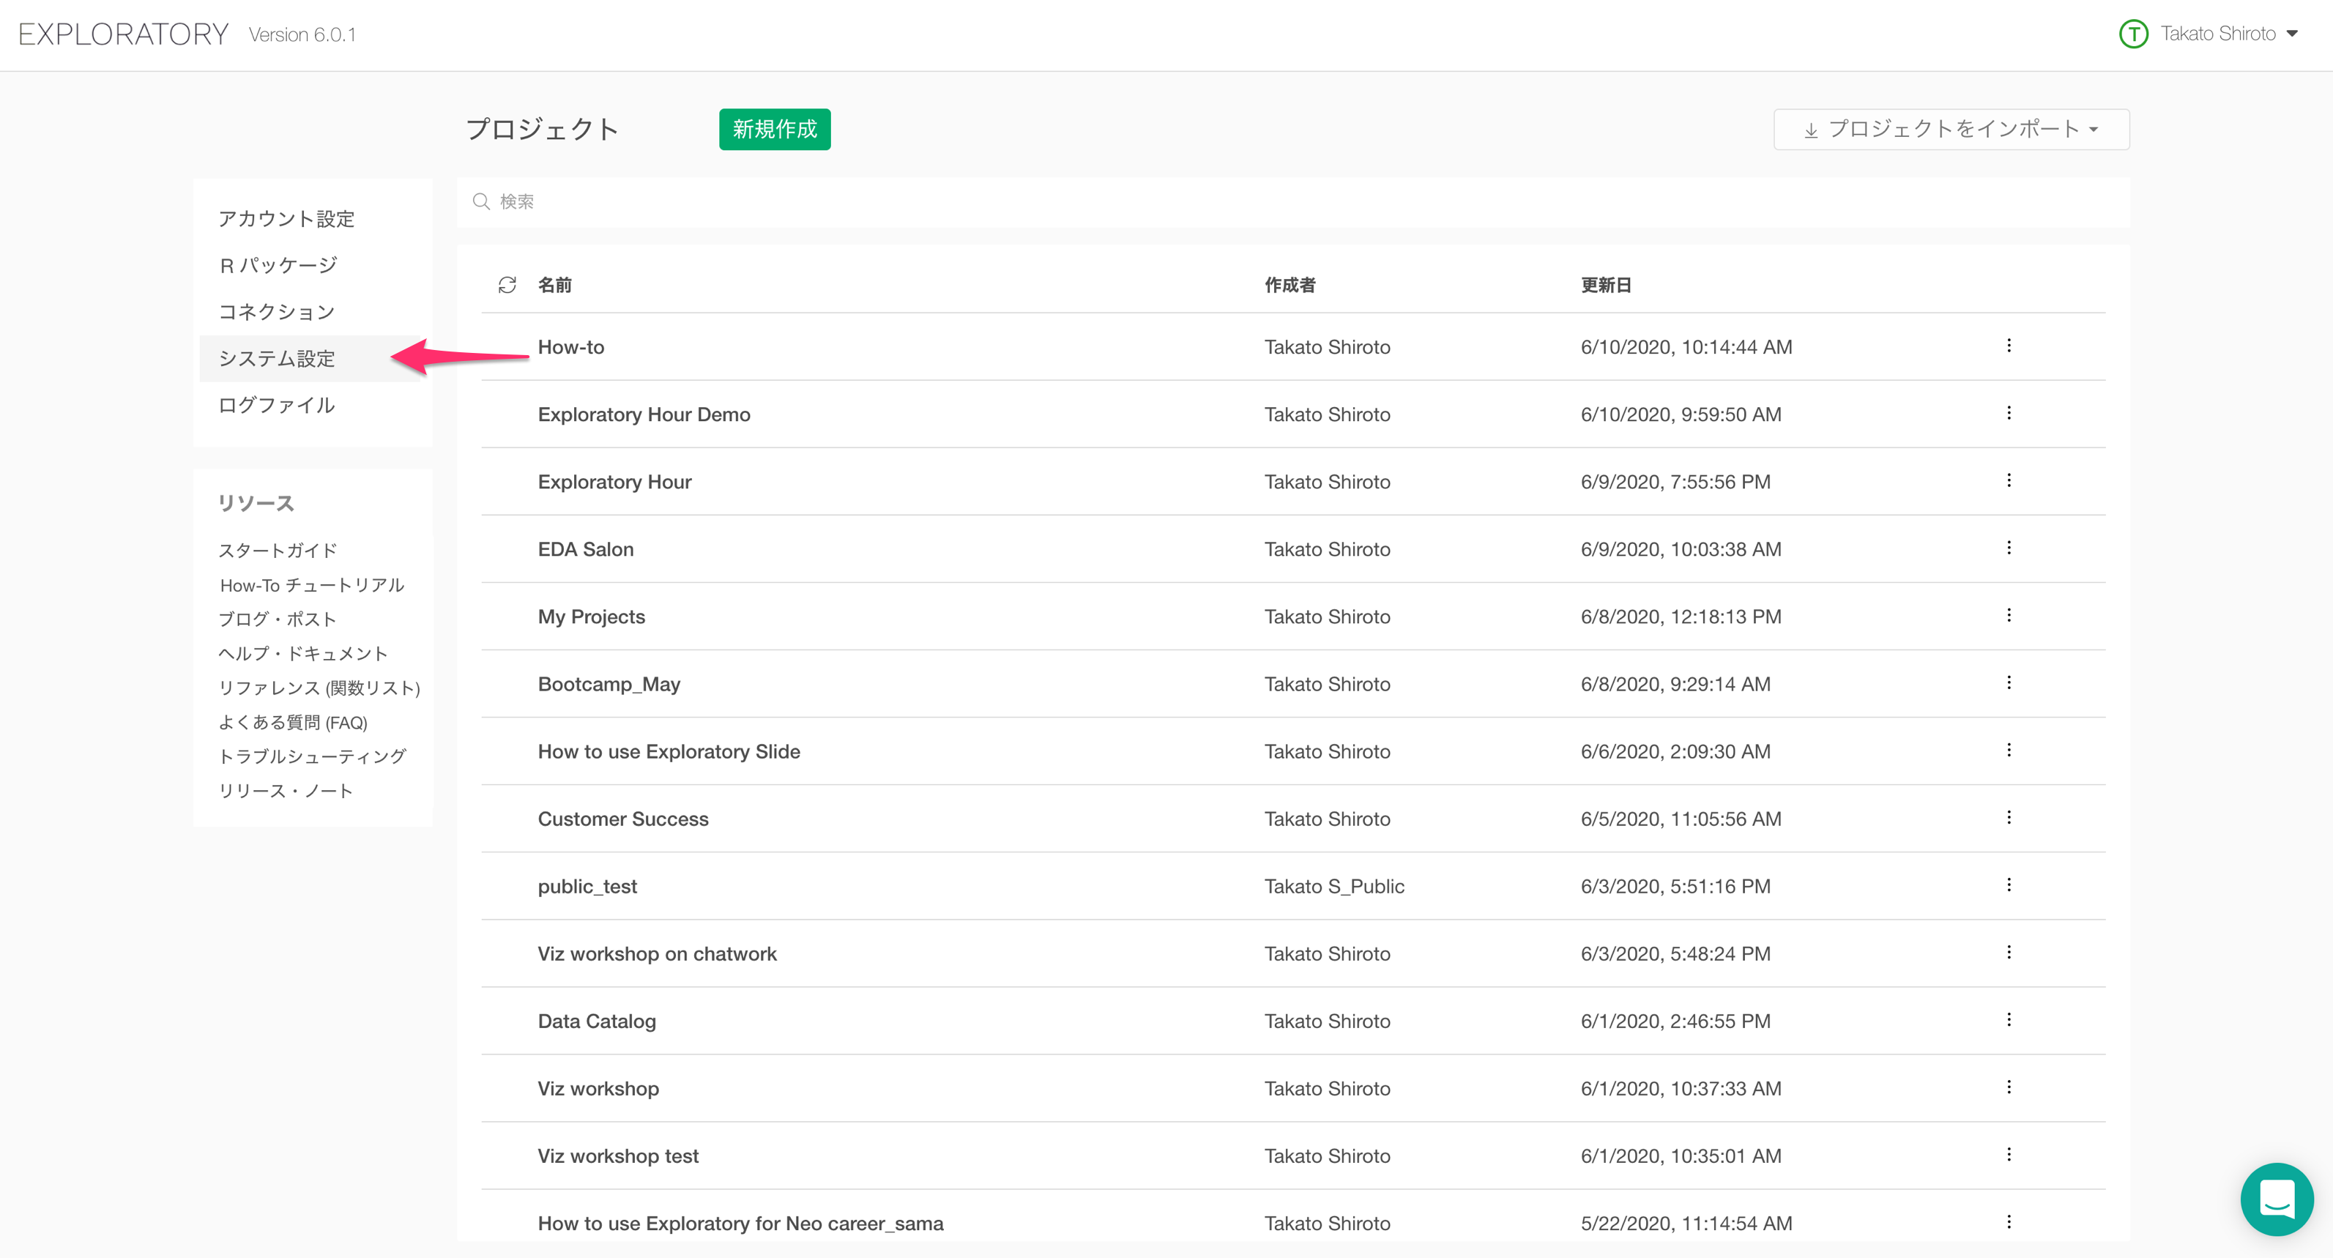The width and height of the screenshot is (2333, 1258).
Task: Open the Bootcamp_May project
Action: click(x=609, y=684)
